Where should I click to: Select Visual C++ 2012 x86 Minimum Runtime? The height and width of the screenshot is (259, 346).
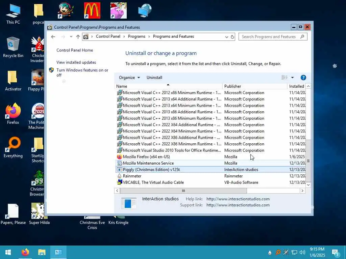[211, 93]
